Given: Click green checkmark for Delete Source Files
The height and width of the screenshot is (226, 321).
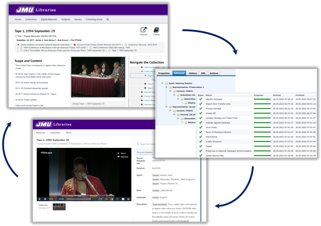Looking at the screenshot, I should [201, 156].
